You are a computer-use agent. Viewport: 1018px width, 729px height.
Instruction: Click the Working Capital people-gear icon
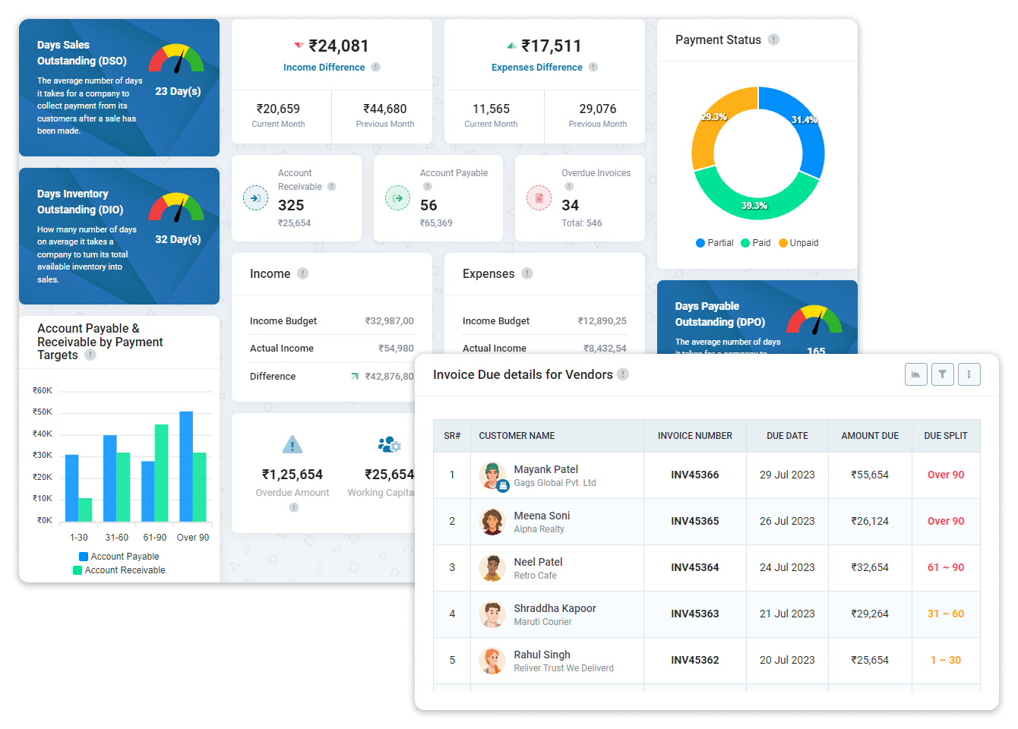tap(389, 444)
